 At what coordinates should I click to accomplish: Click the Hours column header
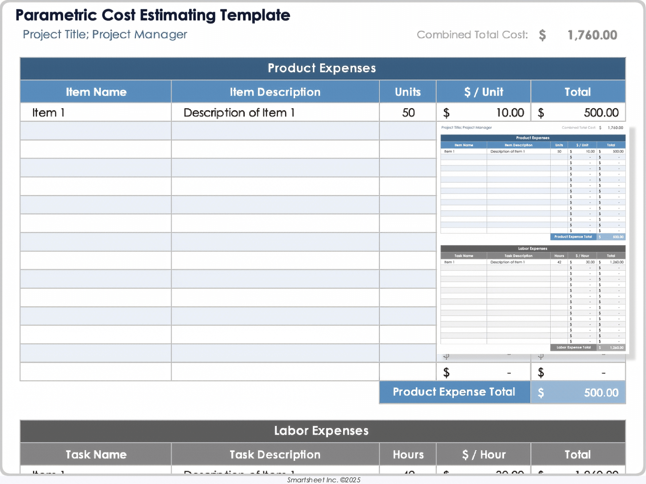407,454
